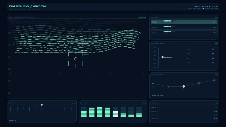Select the bright first acoustic log entry
Image resolution: width=226 pixels, height=127 pixels.
(x=184, y=108)
